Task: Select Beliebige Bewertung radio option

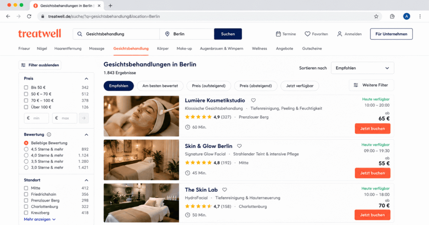Action: click(26, 143)
